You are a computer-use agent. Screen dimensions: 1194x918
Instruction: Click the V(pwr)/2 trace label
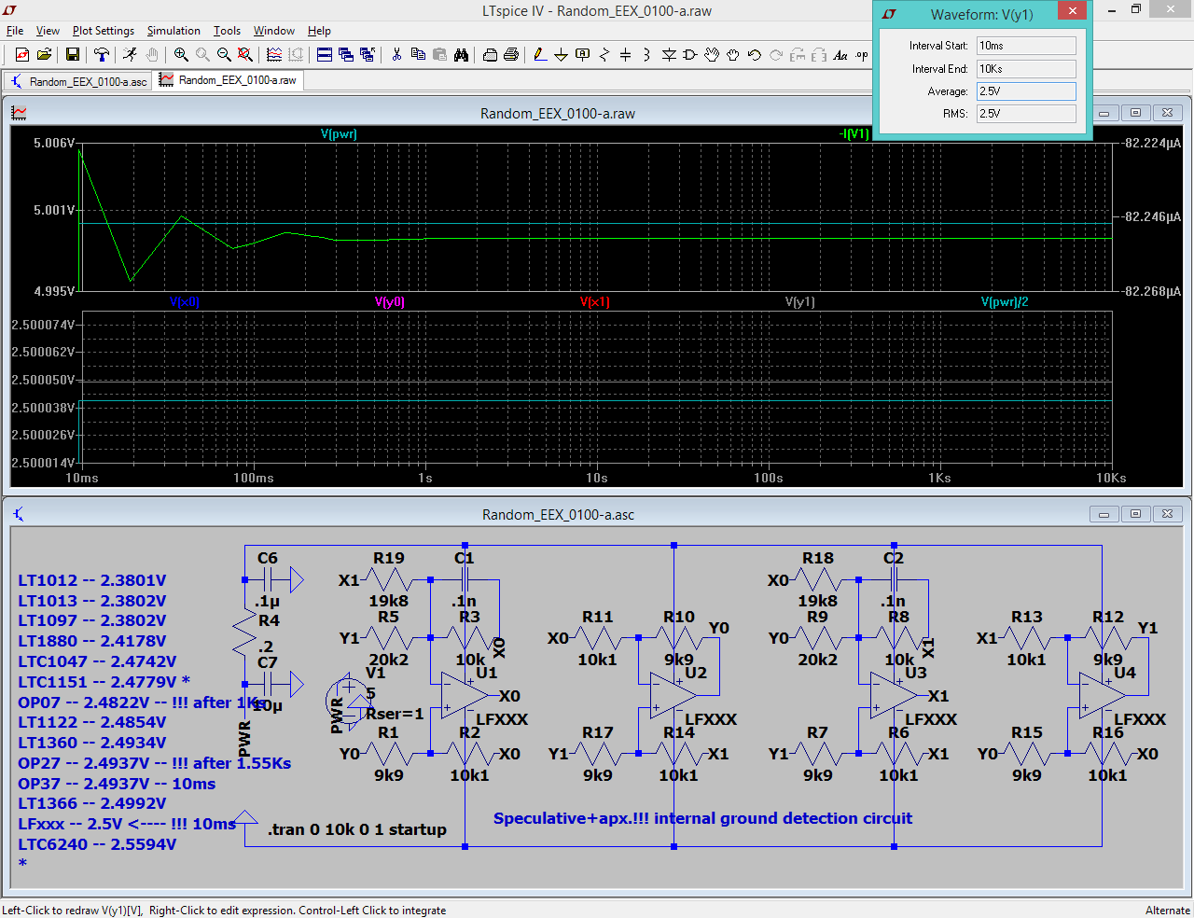coord(1005,301)
